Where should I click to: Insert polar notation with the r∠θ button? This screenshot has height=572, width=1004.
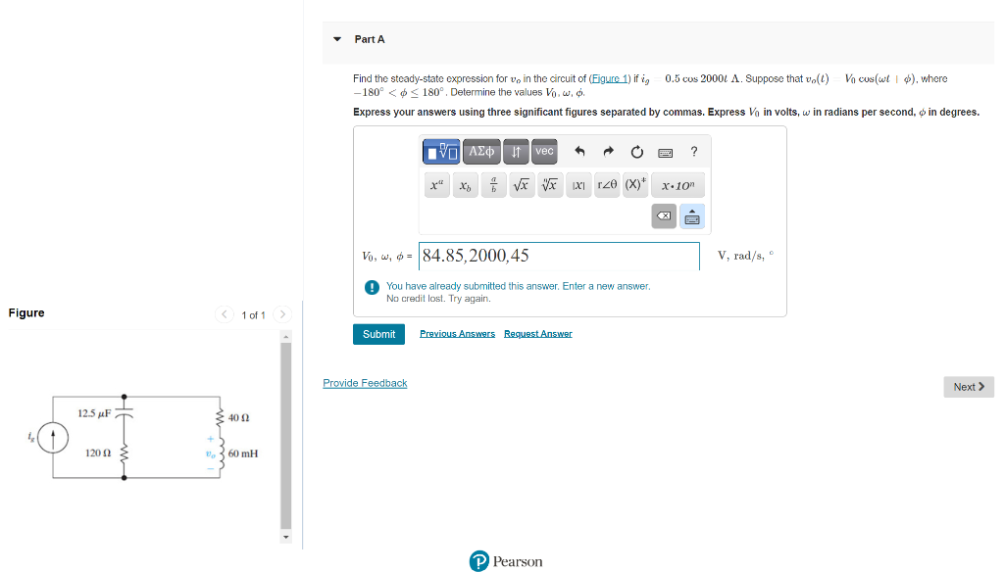point(605,184)
